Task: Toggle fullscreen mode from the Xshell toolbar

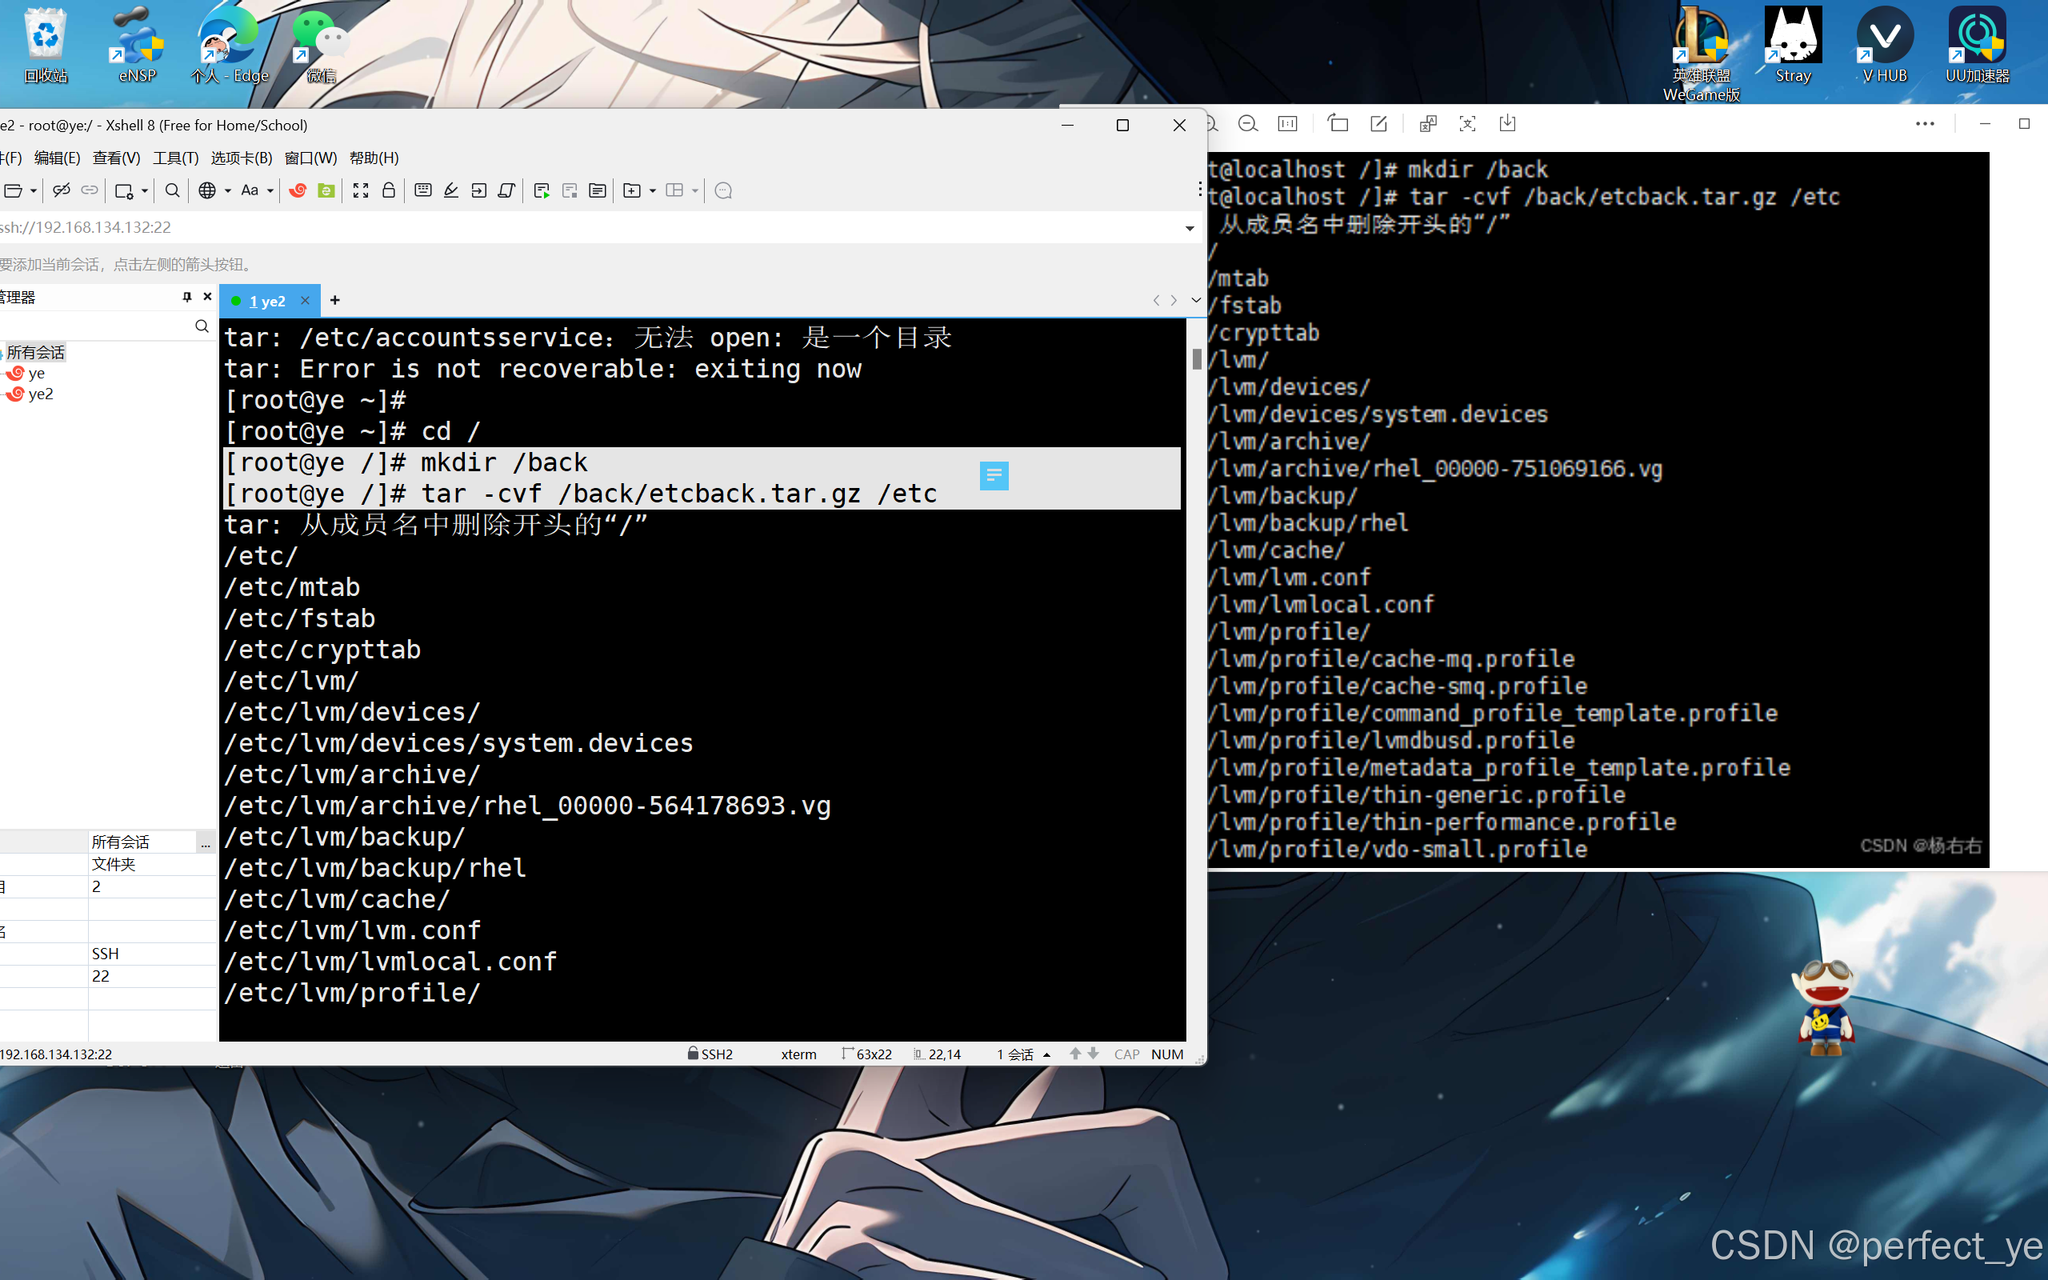Action: point(361,190)
